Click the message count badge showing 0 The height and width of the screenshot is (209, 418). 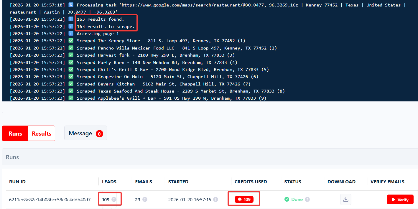99,134
